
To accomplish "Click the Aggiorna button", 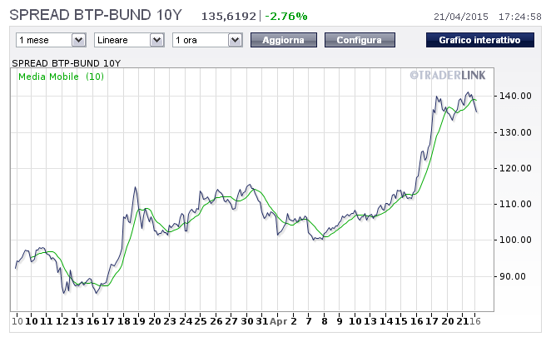I will tap(284, 40).
